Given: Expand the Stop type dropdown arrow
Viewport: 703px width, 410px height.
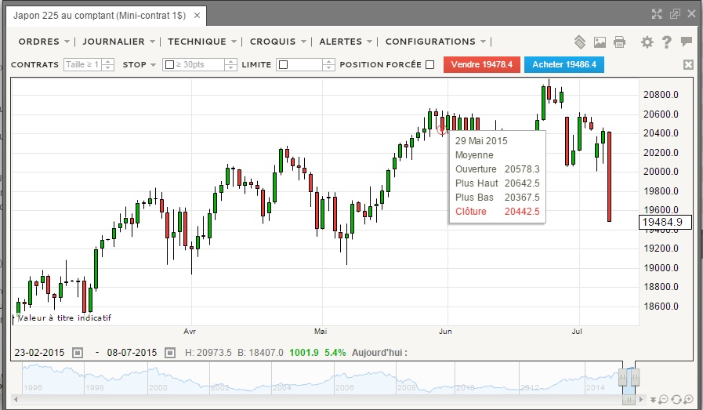Looking at the screenshot, I should click(153, 65).
